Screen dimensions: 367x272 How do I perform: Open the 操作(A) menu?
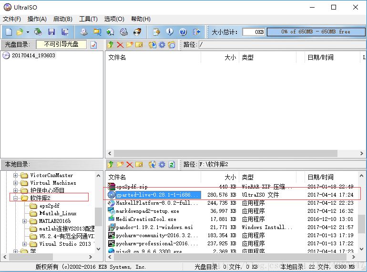click(37, 19)
